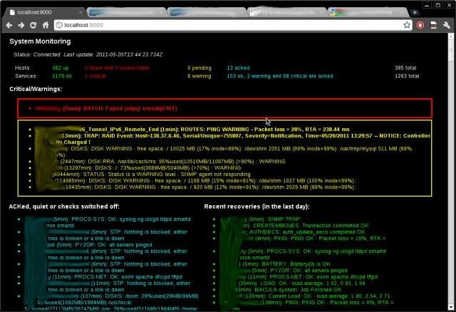
Task: Click the scrollbar down arrow
Action: coord(451,307)
